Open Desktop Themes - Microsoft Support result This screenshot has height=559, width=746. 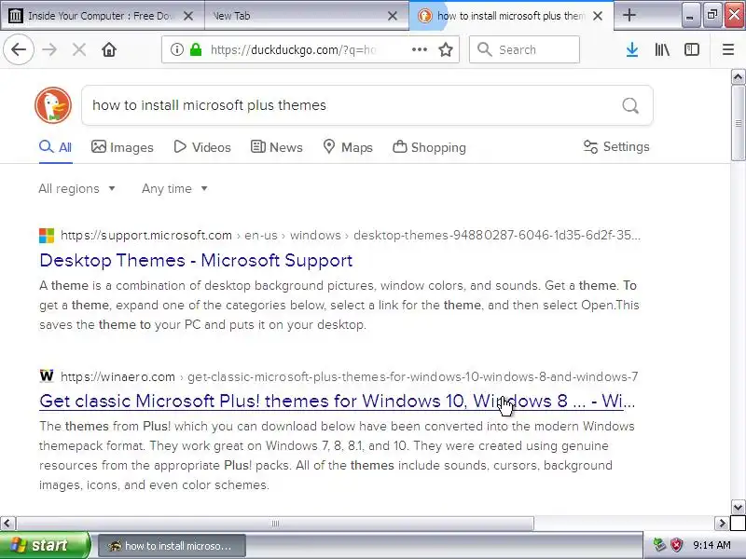pyautogui.click(x=196, y=260)
